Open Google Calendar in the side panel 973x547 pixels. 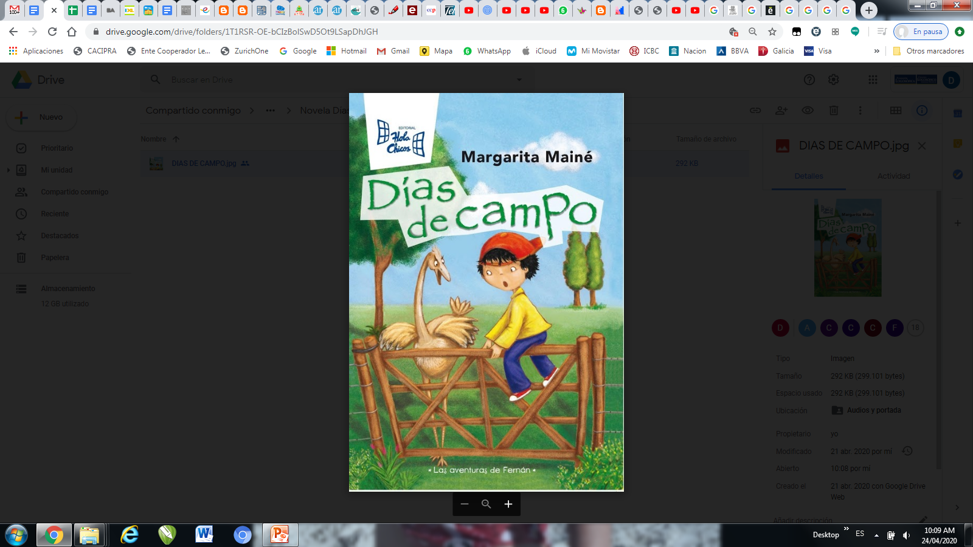[958, 114]
